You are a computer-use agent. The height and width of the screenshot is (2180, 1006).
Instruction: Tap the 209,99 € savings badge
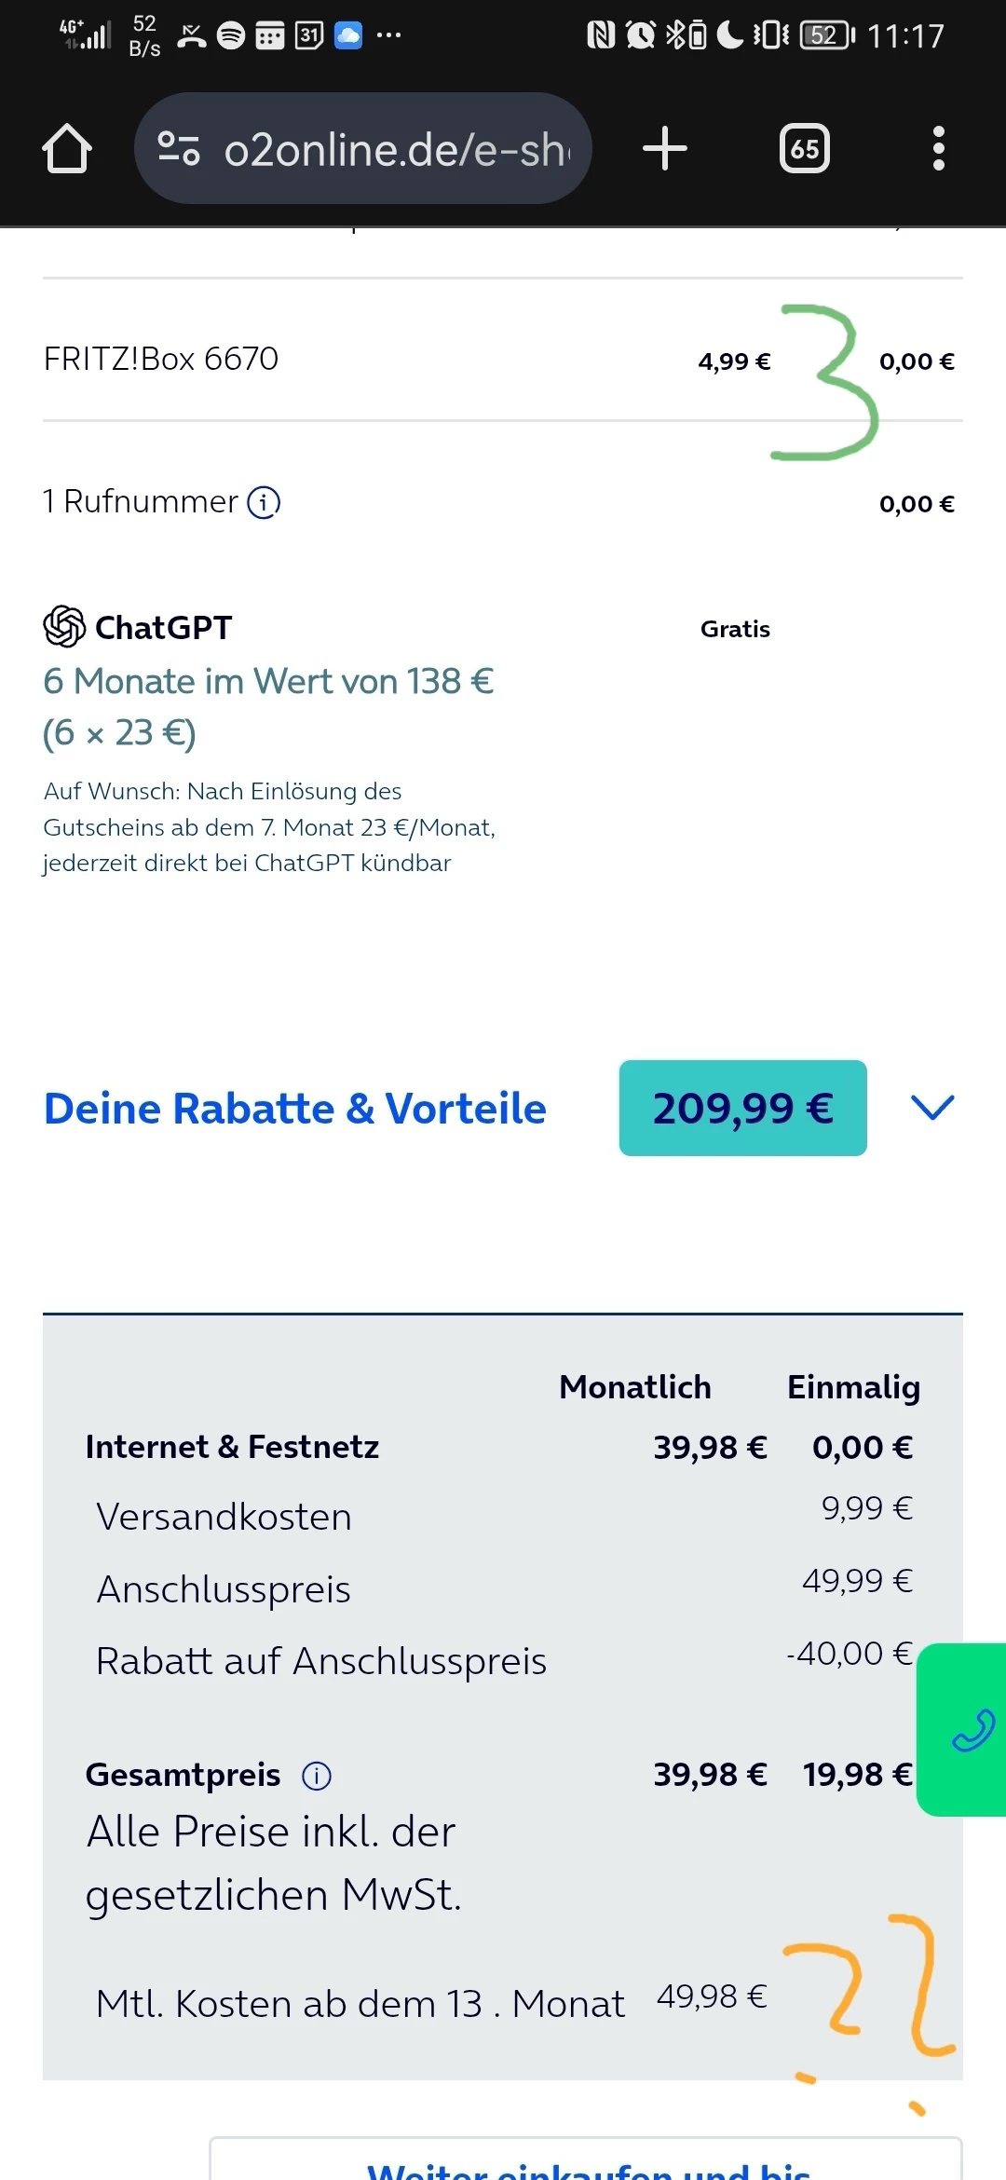click(x=742, y=1108)
